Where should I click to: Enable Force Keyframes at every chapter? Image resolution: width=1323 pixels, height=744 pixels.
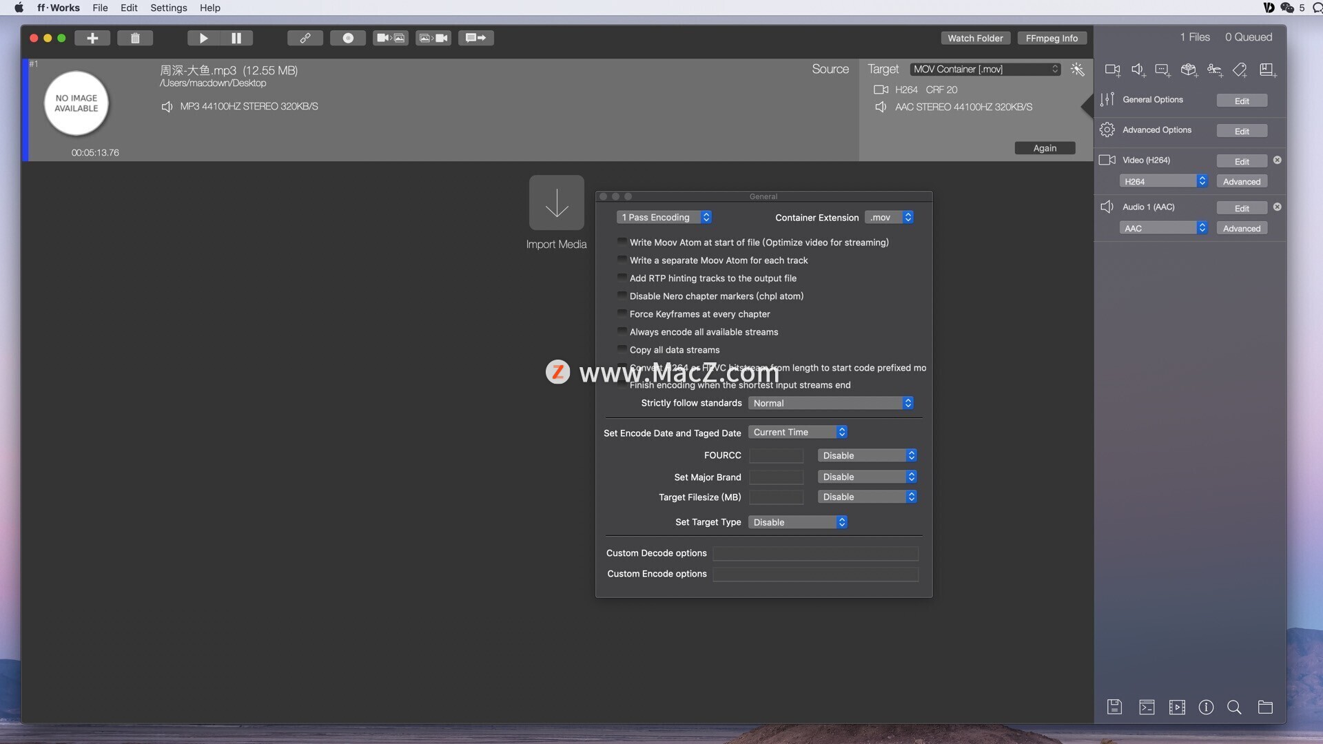pyautogui.click(x=622, y=313)
